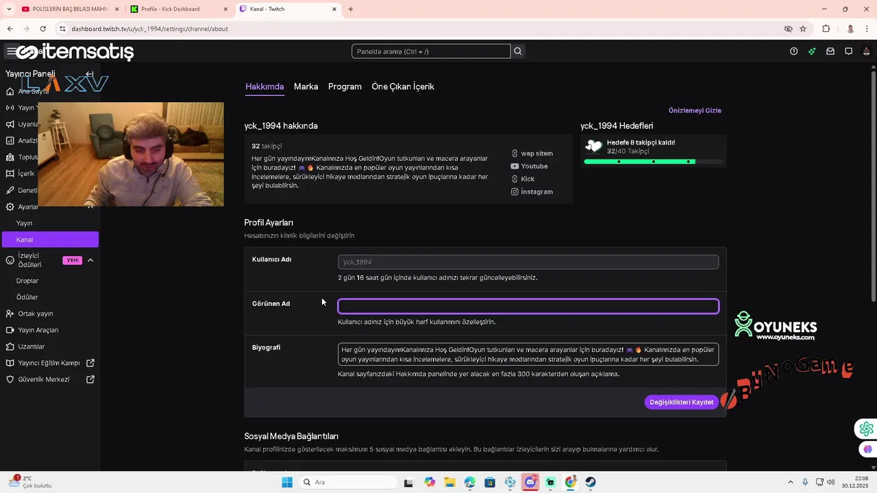Collapse the İzleyici Ödülleri section
877x493 pixels.
(x=90, y=260)
